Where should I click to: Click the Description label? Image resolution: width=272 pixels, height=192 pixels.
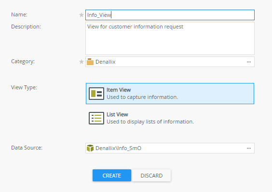[x=26, y=27]
